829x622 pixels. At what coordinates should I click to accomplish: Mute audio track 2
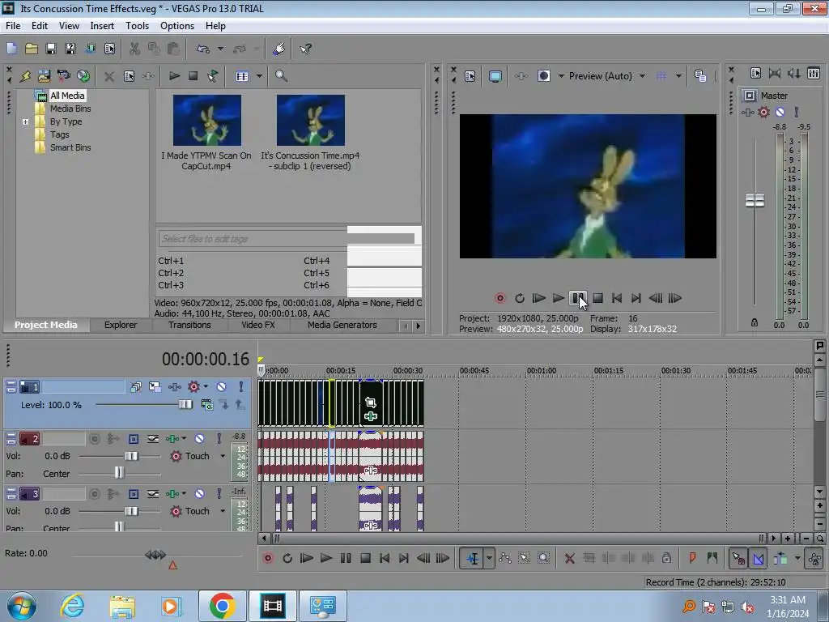(199, 438)
